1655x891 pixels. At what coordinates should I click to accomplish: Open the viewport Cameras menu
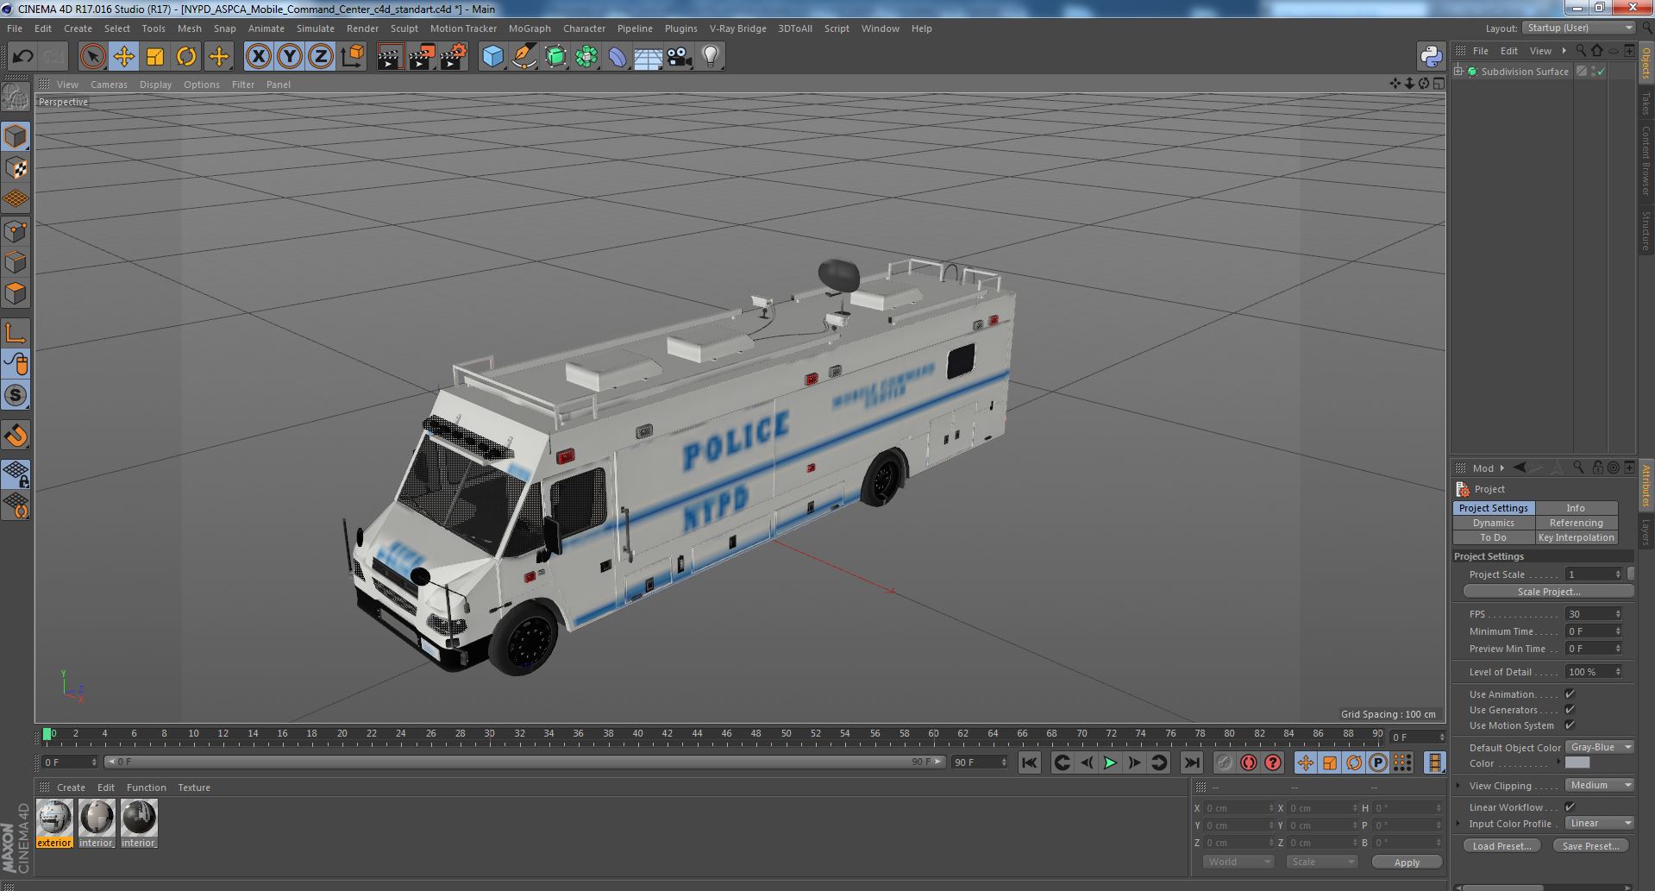coord(109,85)
